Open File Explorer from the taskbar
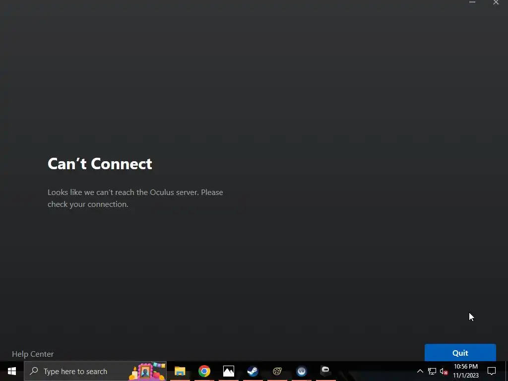 tap(180, 371)
